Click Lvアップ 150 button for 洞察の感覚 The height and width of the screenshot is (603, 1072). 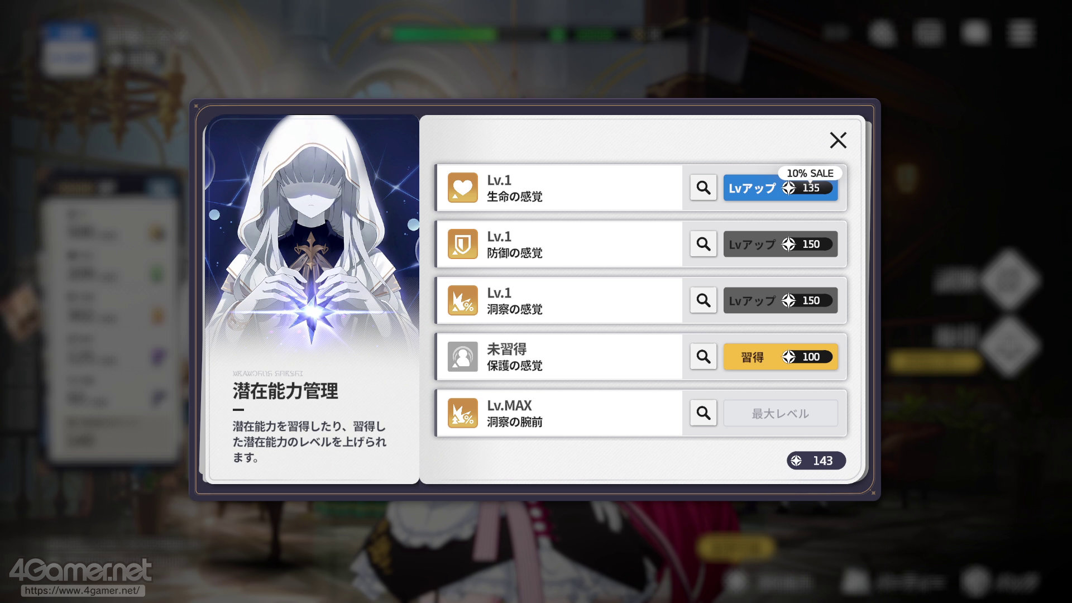click(x=781, y=300)
